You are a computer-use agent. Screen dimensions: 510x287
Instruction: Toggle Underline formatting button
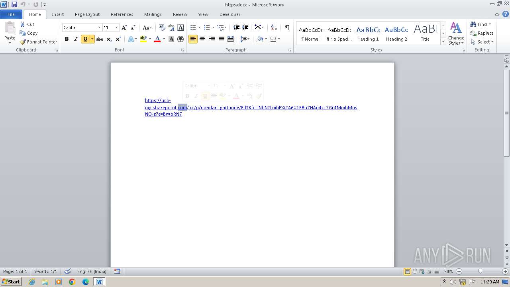(x=85, y=39)
